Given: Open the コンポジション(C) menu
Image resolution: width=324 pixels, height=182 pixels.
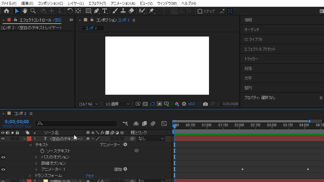Looking at the screenshot, I should (x=51, y=3).
